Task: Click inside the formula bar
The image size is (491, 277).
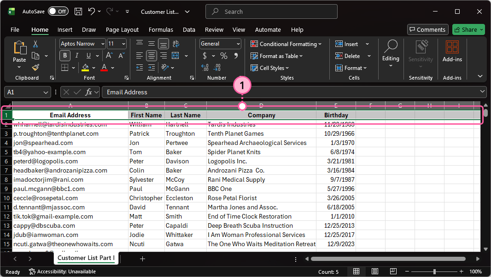Action: click(x=184, y=92)
